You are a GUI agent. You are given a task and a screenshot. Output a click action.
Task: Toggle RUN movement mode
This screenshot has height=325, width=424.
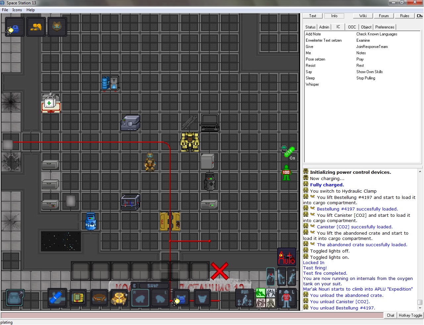(x=245, y=298)
